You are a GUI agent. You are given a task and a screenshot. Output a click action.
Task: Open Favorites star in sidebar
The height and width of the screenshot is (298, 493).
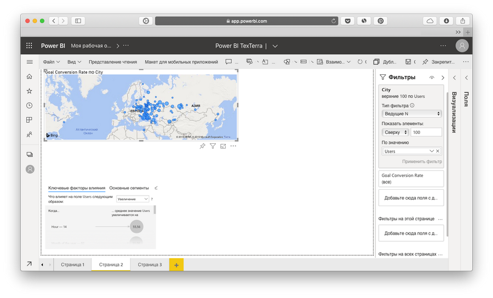tap(30, 91)
